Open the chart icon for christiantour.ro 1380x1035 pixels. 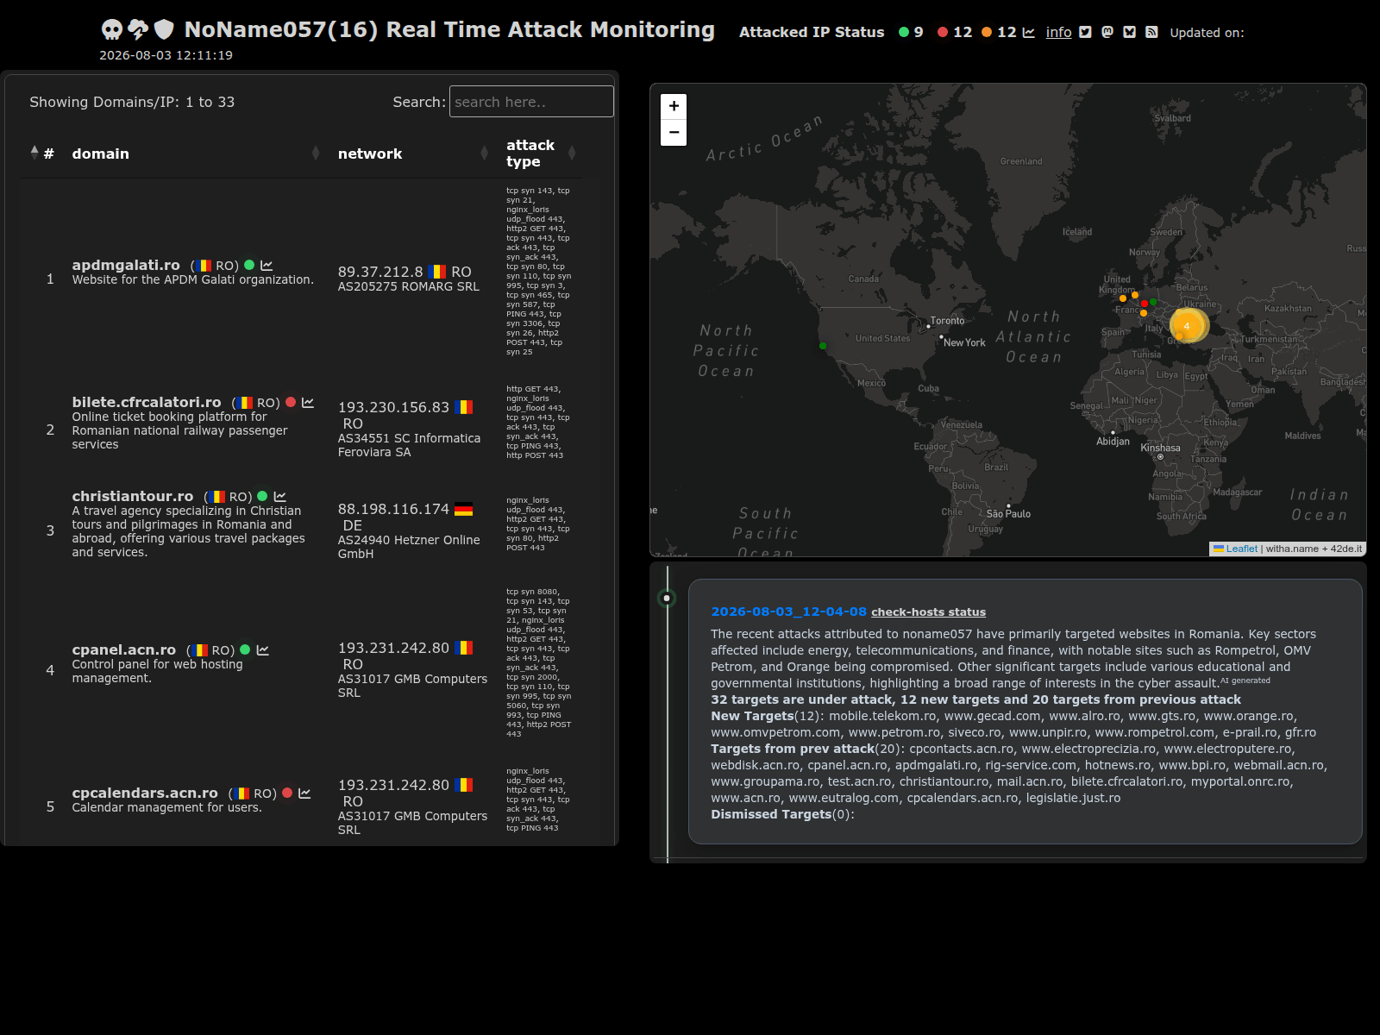(x=279, y=497)
